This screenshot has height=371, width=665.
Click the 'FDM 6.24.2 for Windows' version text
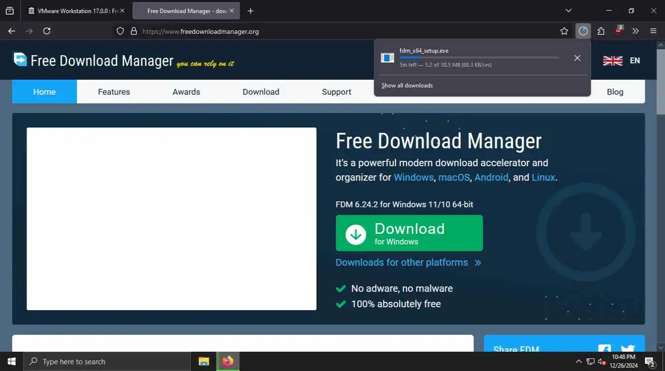click(x=405, y=204)
